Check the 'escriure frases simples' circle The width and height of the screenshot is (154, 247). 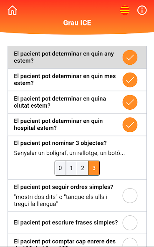click(130, 223)
